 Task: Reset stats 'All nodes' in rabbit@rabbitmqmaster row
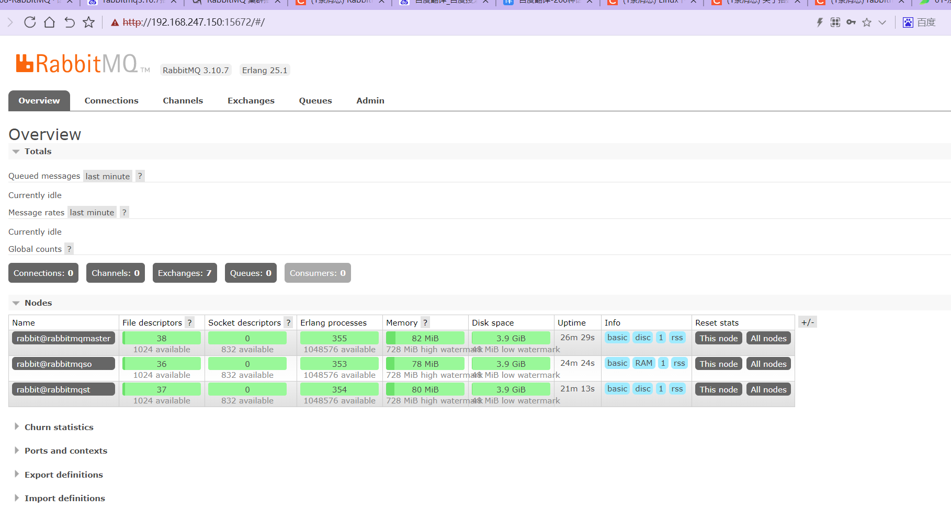(768, 338)
